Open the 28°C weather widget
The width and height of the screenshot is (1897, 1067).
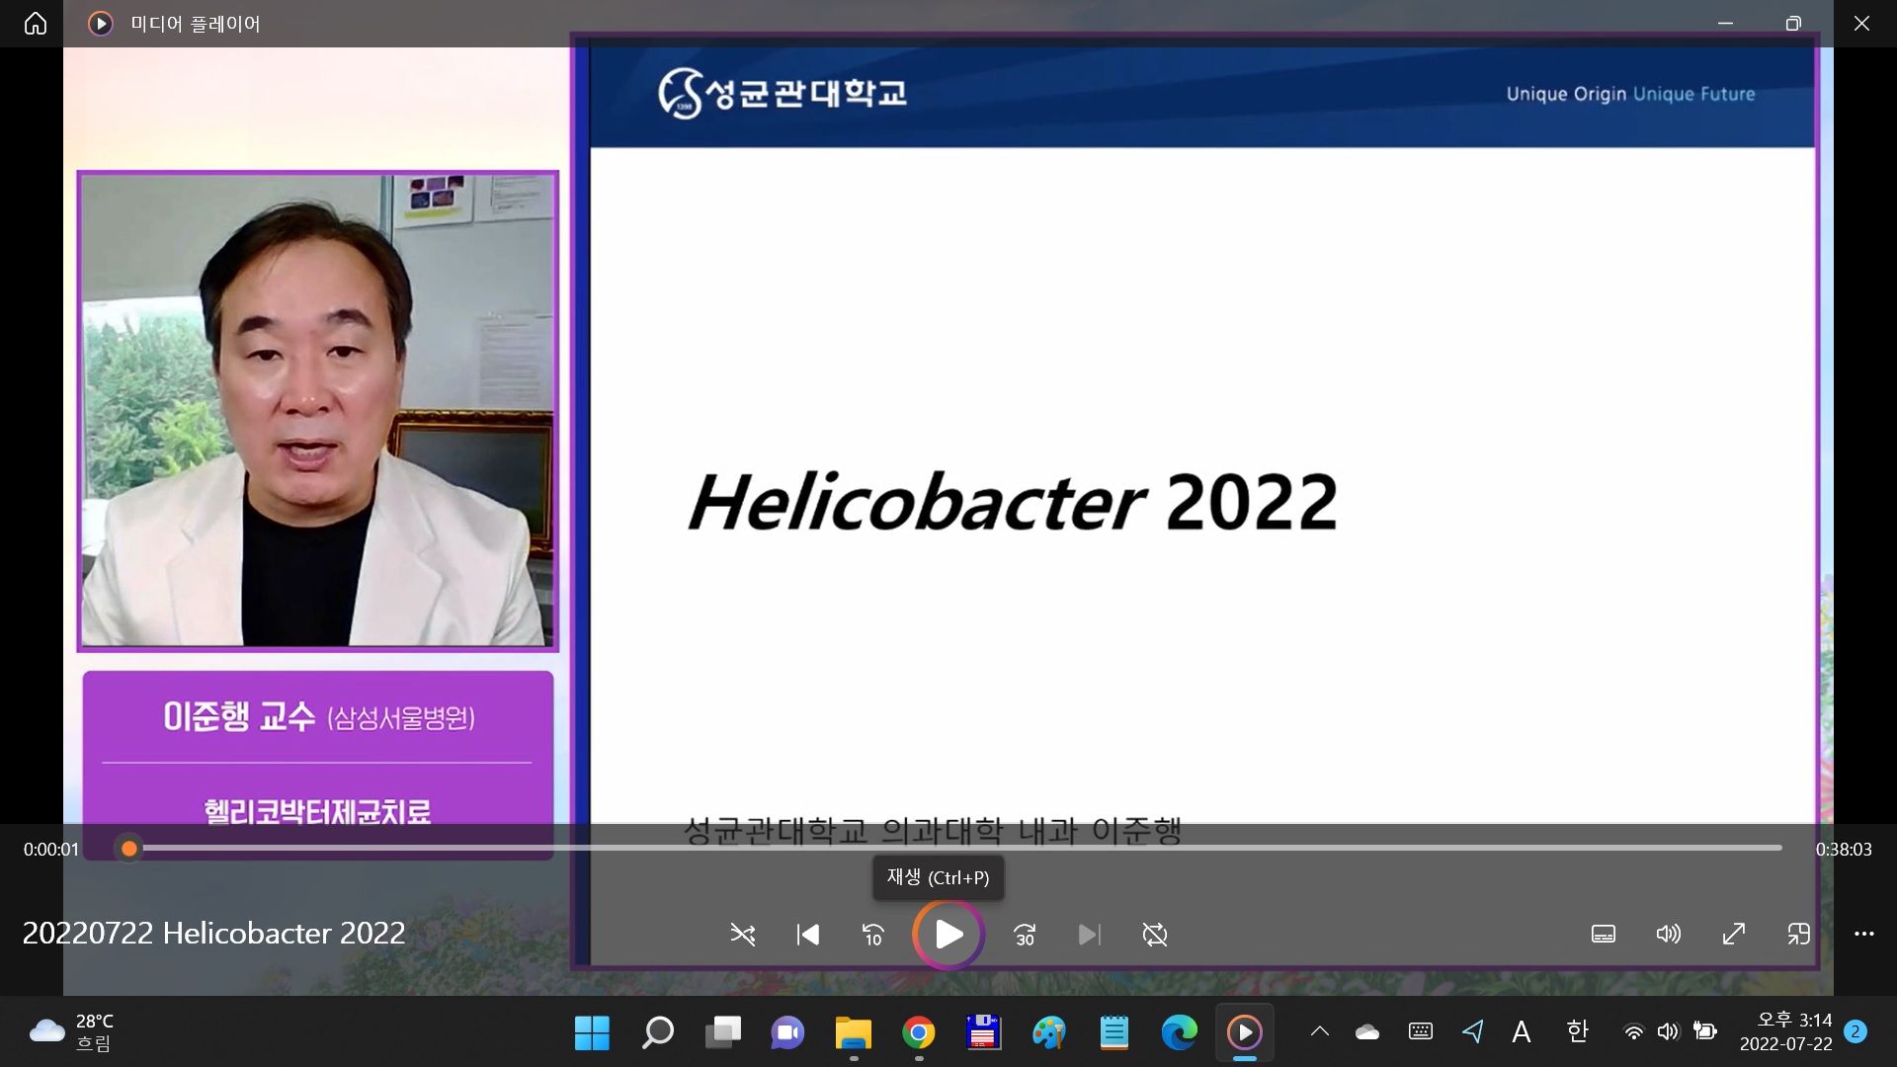coord(71,1031)
